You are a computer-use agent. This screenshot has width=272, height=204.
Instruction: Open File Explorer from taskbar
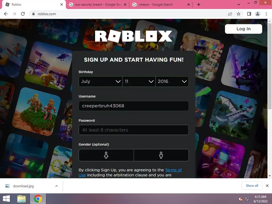(x=22, y=199)
